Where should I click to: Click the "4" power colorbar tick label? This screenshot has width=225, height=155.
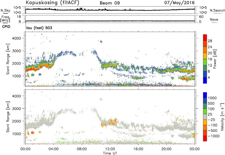[x=209, y=77]
